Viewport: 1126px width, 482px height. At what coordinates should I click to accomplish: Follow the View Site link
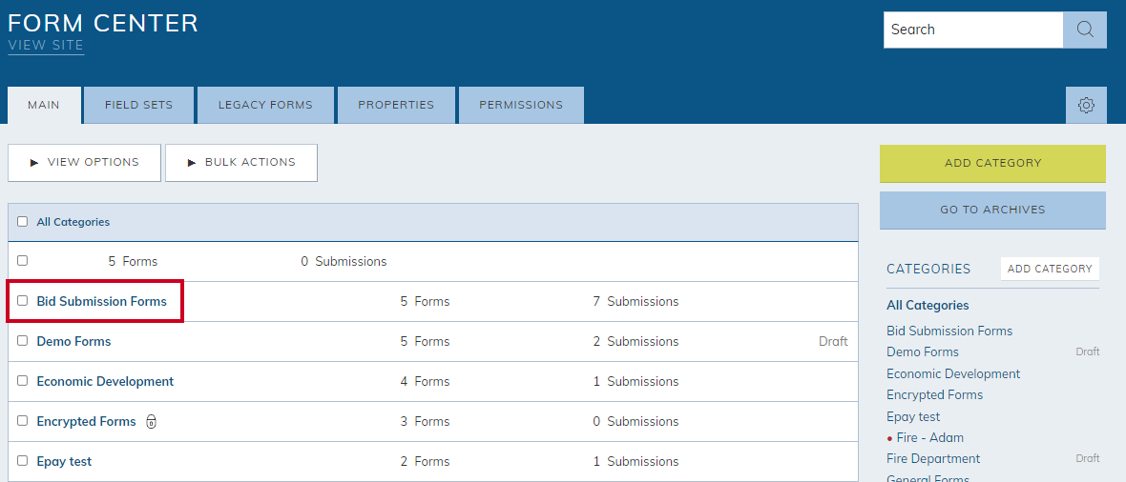46,45
